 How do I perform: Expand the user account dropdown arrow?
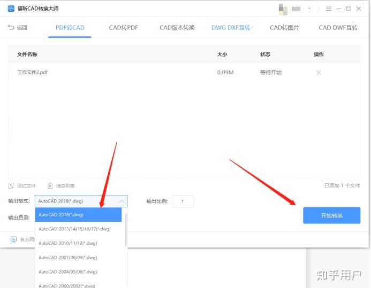point(309,9)
